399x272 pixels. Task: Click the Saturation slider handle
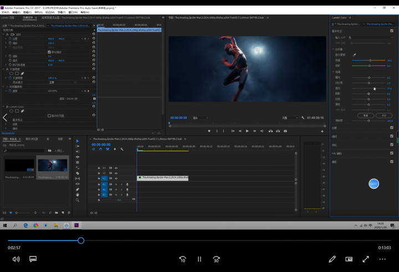point(369,121)
